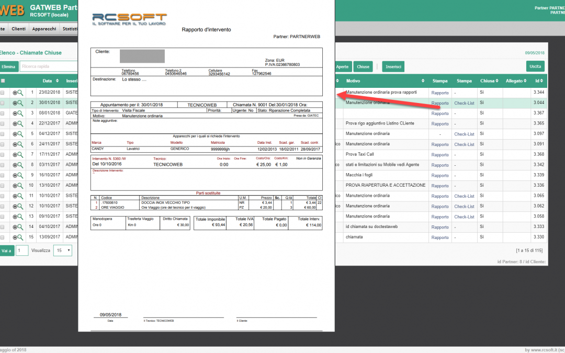Click the id value 3.367
565x353 pixels.
click(x=539, y=113)
